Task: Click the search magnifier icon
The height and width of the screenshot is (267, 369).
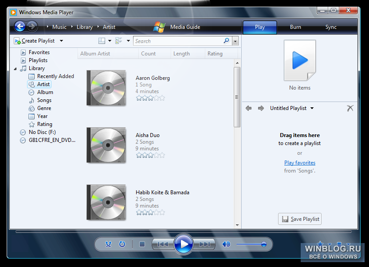Action: (x=226, y=41)
